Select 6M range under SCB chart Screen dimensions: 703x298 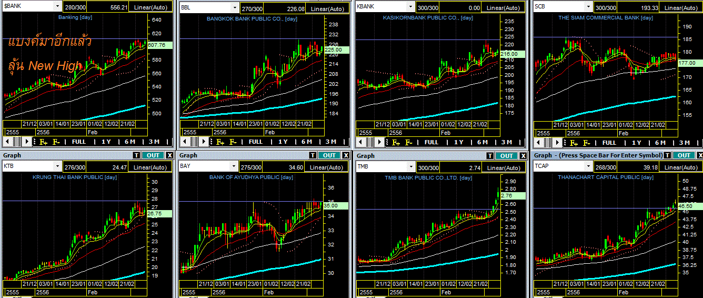[x=661, y=142]
